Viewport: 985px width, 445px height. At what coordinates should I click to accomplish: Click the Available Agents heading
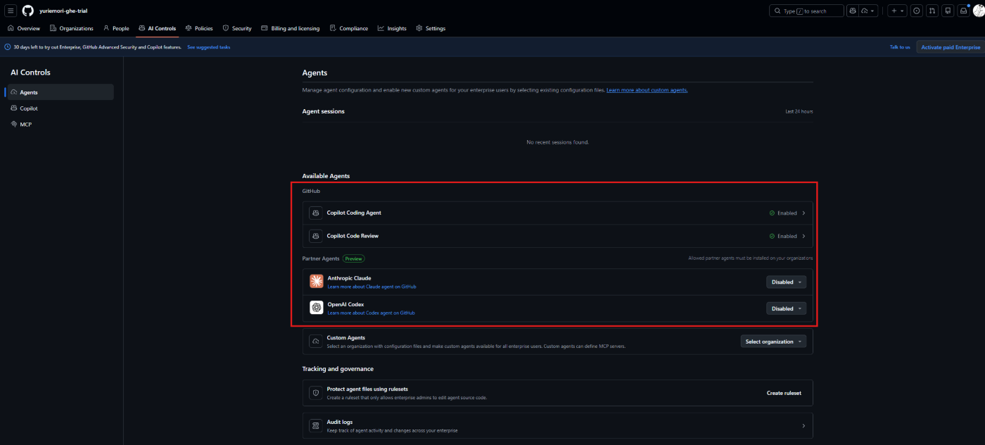(326, 176)
